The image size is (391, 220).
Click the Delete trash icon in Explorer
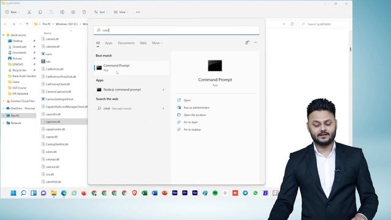84,12
